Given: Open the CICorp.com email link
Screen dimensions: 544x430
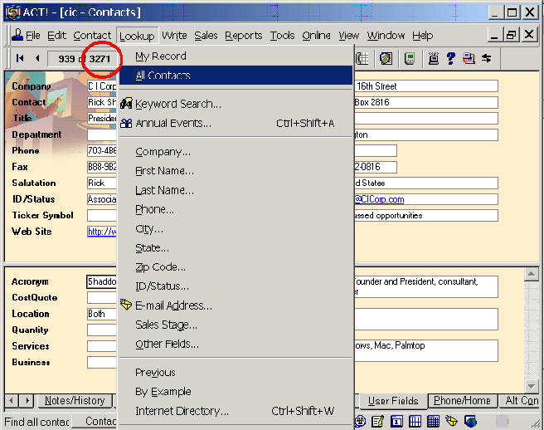Looking at the screenshot, I should click(x=379, y=199).
